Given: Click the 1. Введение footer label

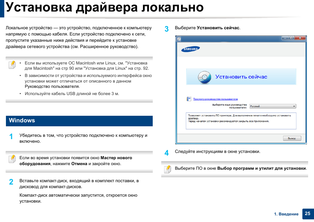Looking at the screenshot, I should 286,214.
